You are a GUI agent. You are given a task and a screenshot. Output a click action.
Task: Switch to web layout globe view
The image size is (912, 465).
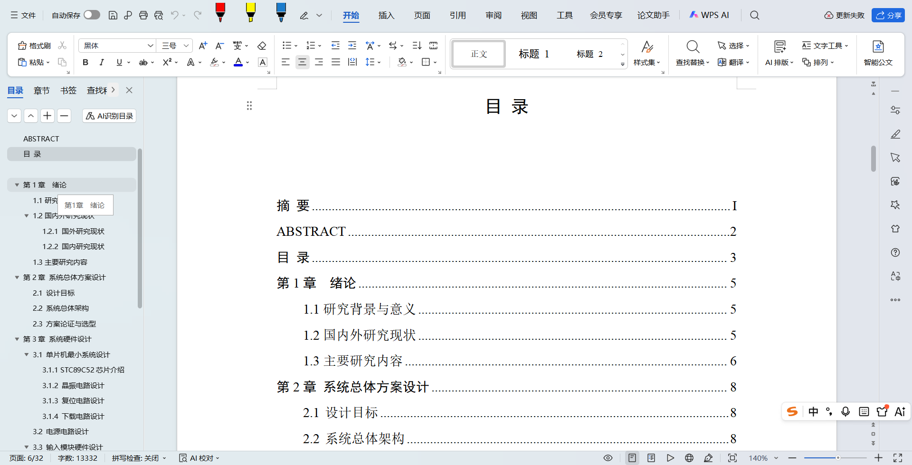point(689,458)
